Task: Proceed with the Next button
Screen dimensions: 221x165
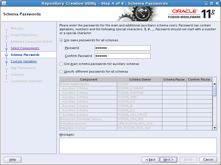Action: click(x=169, y=159)
